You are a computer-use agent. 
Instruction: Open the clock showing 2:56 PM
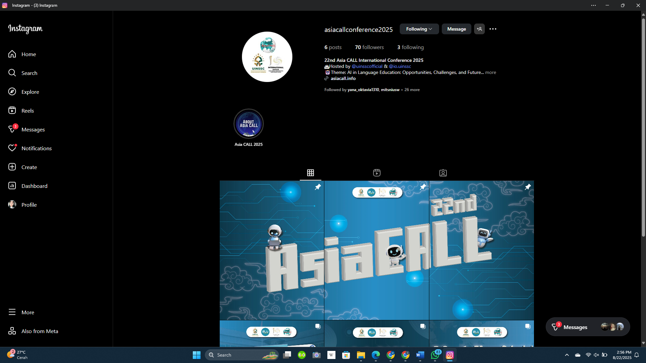tap(622, 355)
